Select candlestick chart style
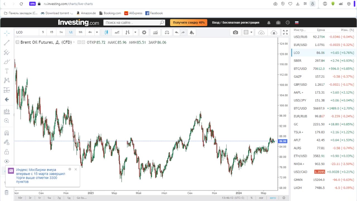Screen dimensions: 357x201 pos(106,32)
